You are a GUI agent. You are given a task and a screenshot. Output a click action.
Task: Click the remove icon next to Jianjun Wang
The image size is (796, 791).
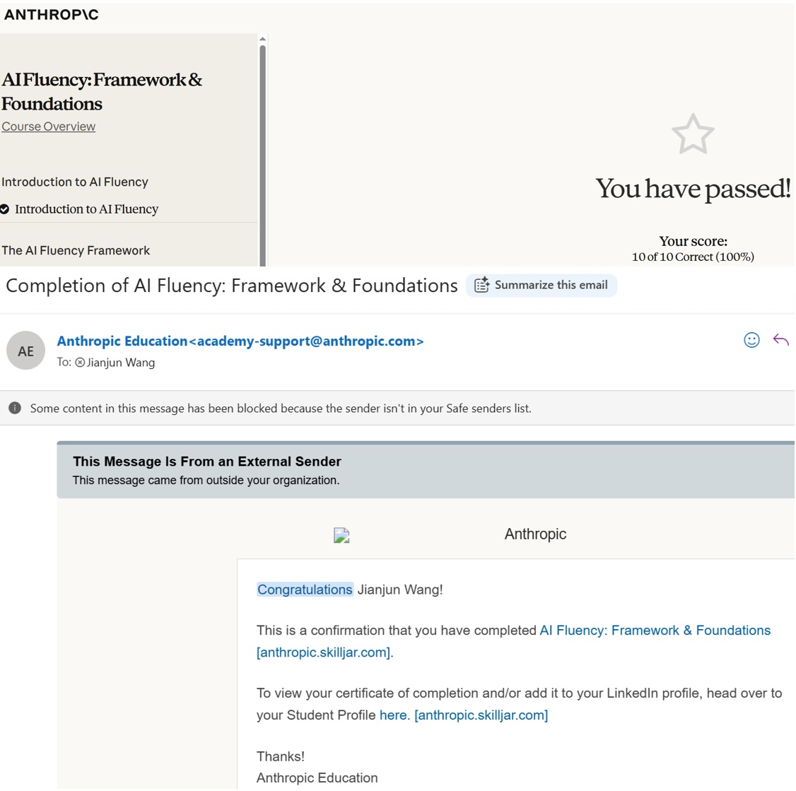80,363
